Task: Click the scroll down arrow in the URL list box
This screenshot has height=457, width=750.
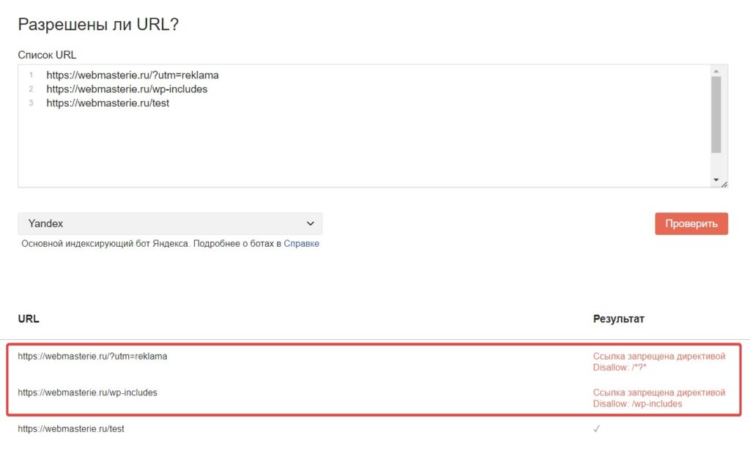Action: pyautogui.click(x=716, y=180)
